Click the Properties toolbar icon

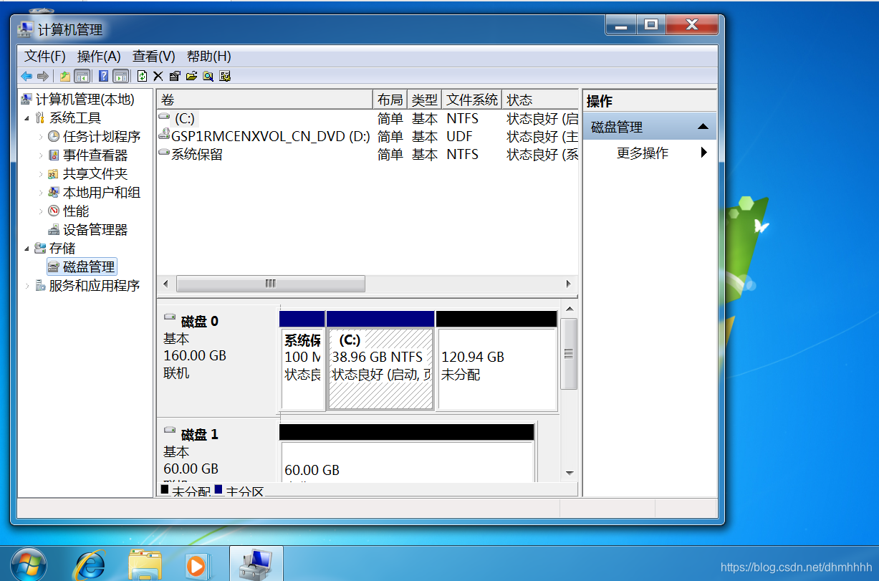(x=175, y=76)
